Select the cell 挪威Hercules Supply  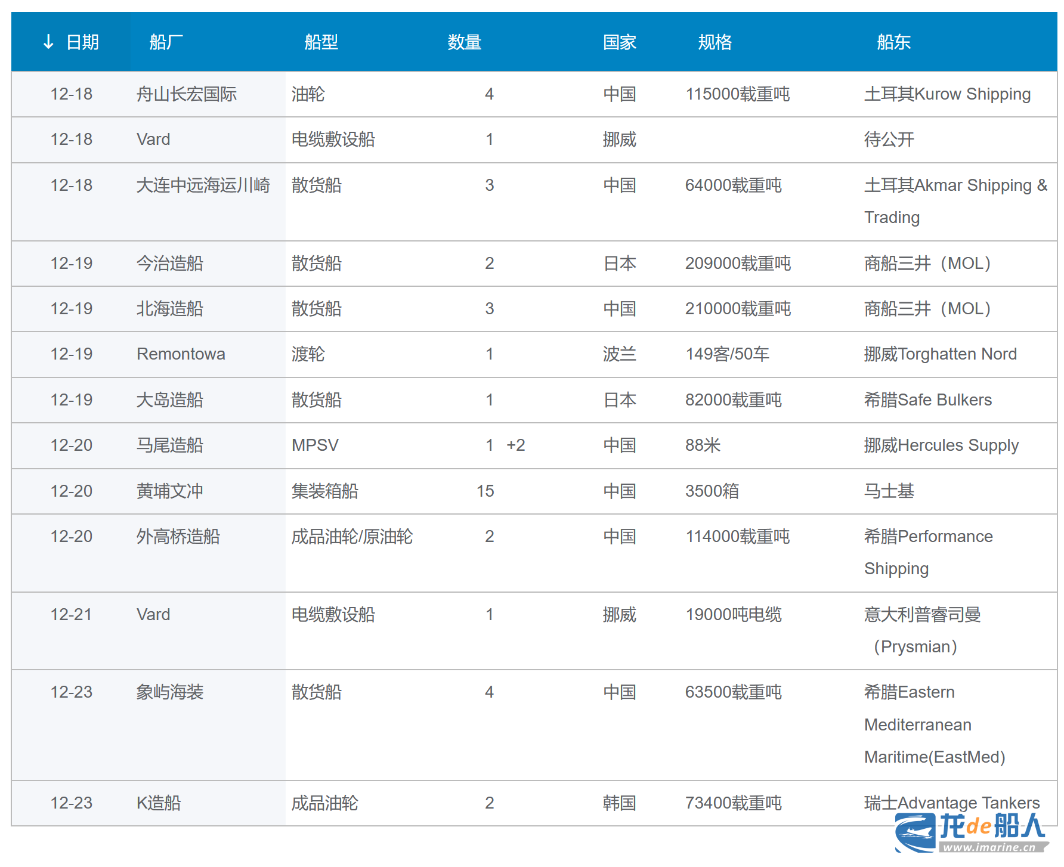(942, 445)
